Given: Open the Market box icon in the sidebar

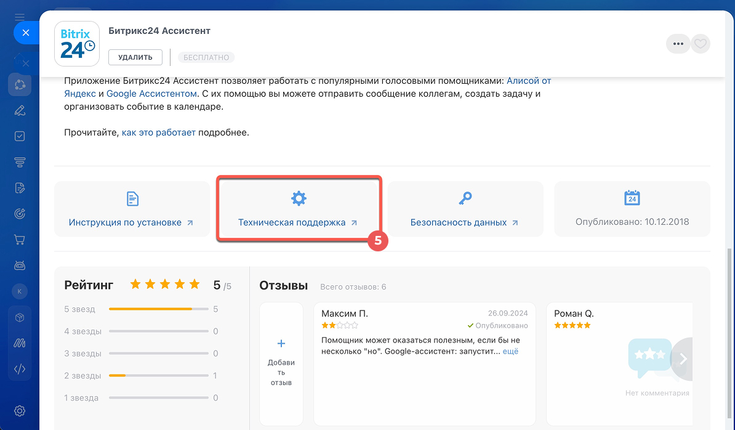Looking at the screenshot, I should 20,317.
